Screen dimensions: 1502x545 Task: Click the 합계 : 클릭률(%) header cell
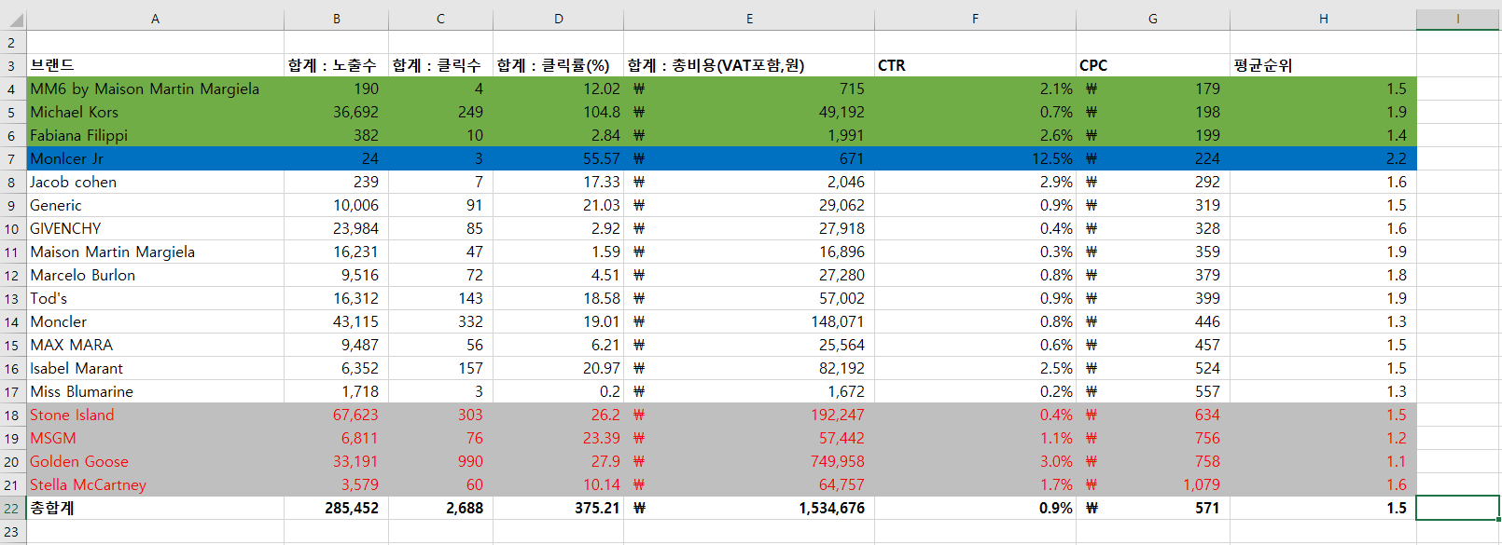[558, 65]
